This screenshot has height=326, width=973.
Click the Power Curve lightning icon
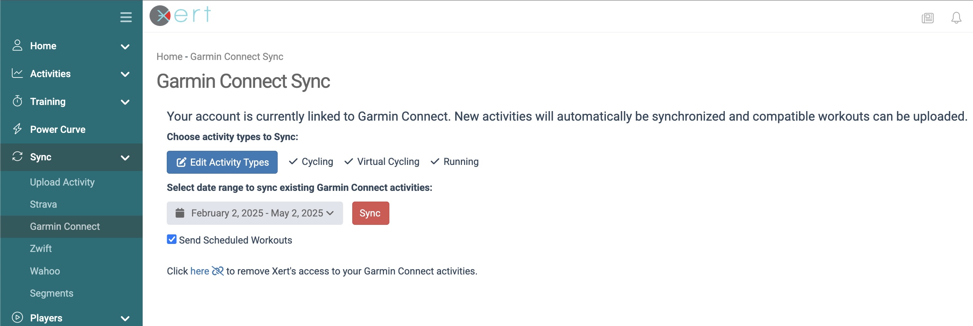click(17, 129)
